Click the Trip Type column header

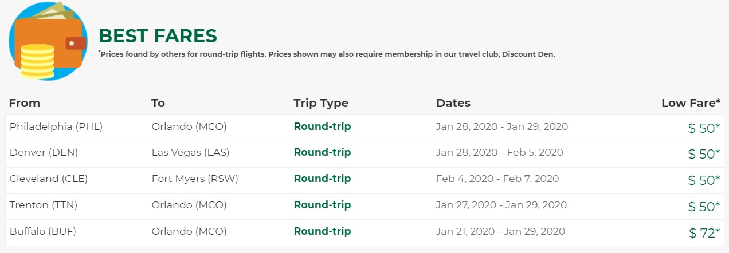coord(321,103)
